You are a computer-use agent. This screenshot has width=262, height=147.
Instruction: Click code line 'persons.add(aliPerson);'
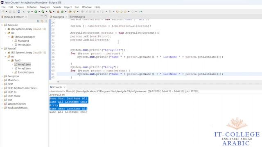coord(90,40)
